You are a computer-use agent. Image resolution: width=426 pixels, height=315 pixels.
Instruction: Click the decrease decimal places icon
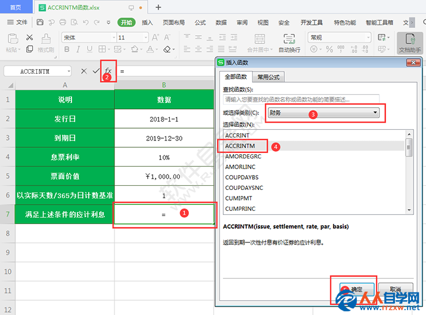click(365, 49)
